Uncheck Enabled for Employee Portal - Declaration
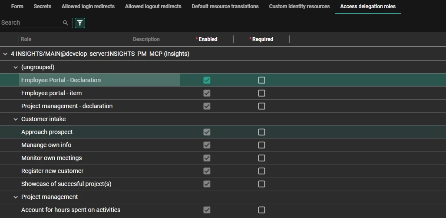The image size is (446, 218). (207, 80)
